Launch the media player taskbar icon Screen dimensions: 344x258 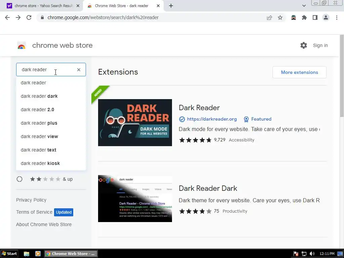pos(38,254)
